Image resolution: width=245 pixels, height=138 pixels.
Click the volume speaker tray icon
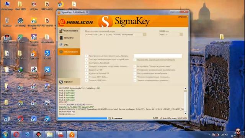coord(226,135)
